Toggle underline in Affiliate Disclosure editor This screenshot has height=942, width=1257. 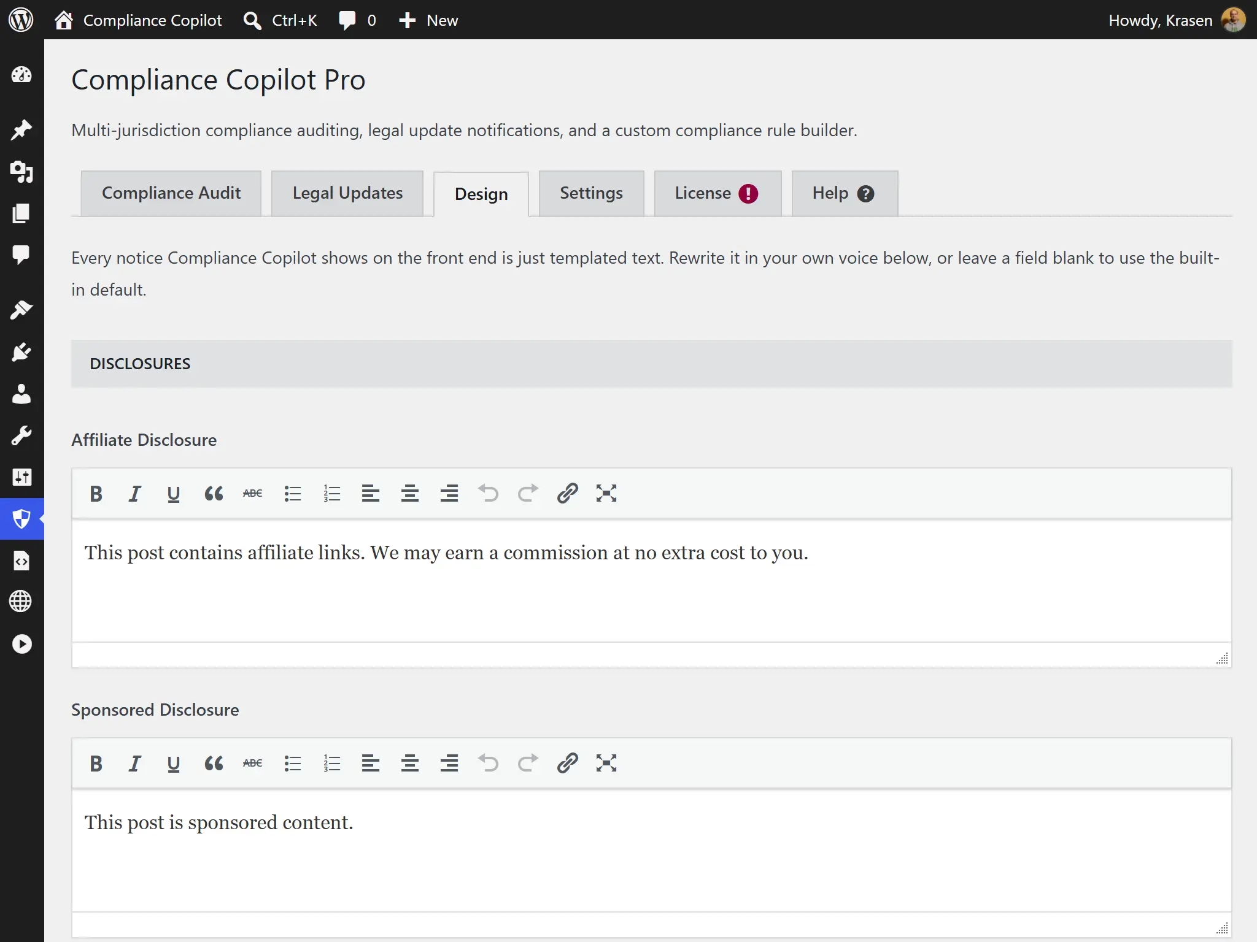click(174, 494)
